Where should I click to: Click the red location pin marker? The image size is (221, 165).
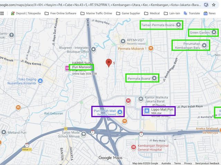tap(109, 63)
